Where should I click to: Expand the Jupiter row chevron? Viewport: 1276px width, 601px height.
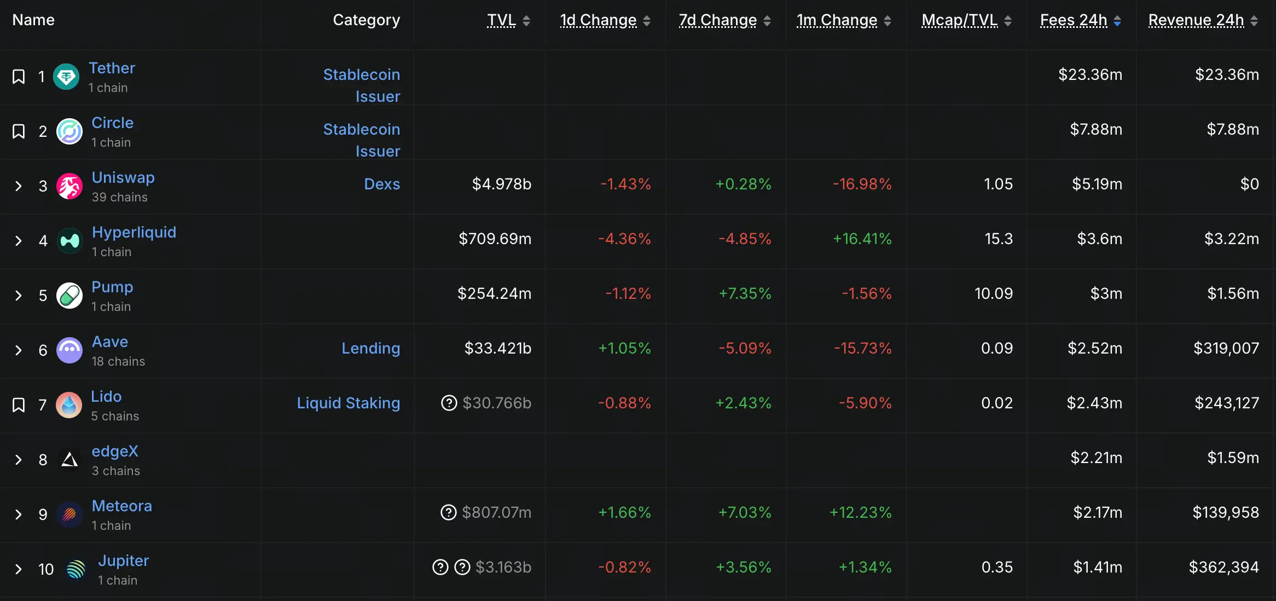[19, 569]
